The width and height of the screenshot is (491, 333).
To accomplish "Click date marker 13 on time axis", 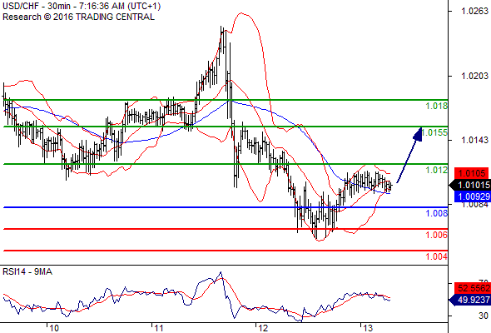I will (x=368, y=328).
